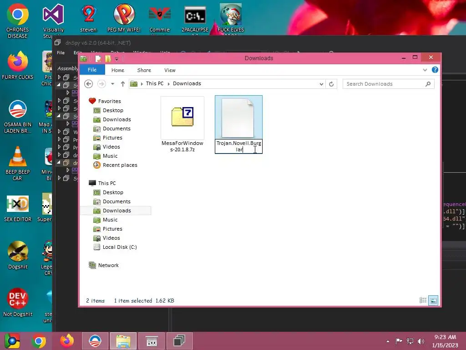The image size is (466, 350).
Task: Open the steven desktop icon
Action: pos(89,18)
